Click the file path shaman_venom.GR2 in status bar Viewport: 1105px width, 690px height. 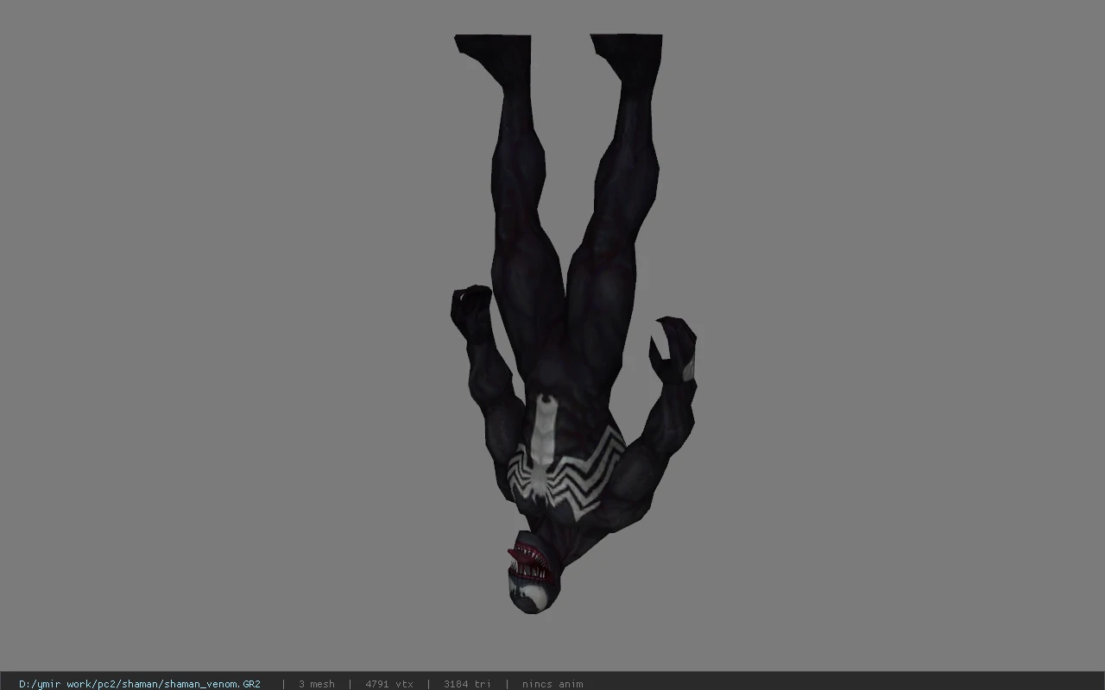[x=140, y=684]
